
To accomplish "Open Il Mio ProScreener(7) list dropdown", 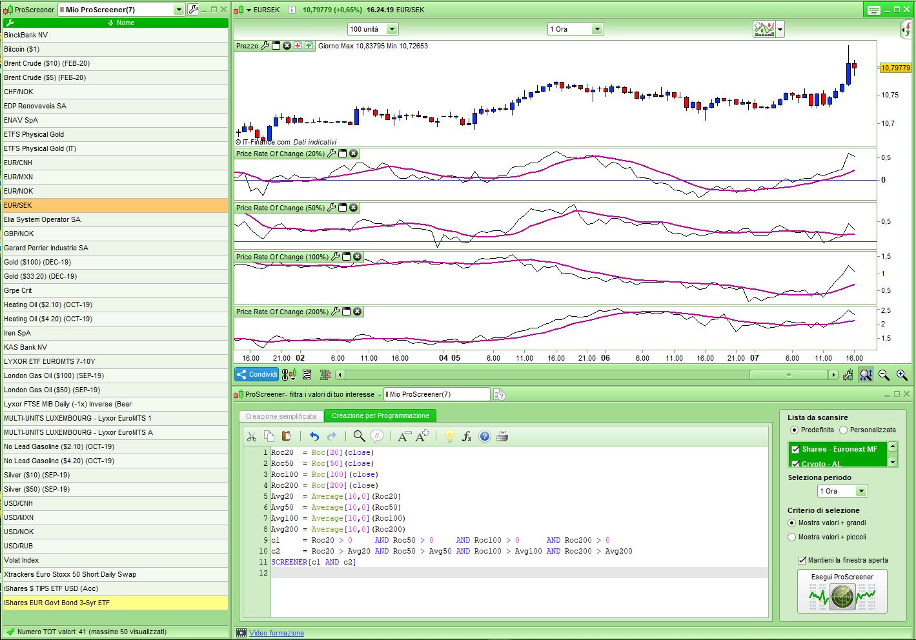I will click(x=179, y=10).
